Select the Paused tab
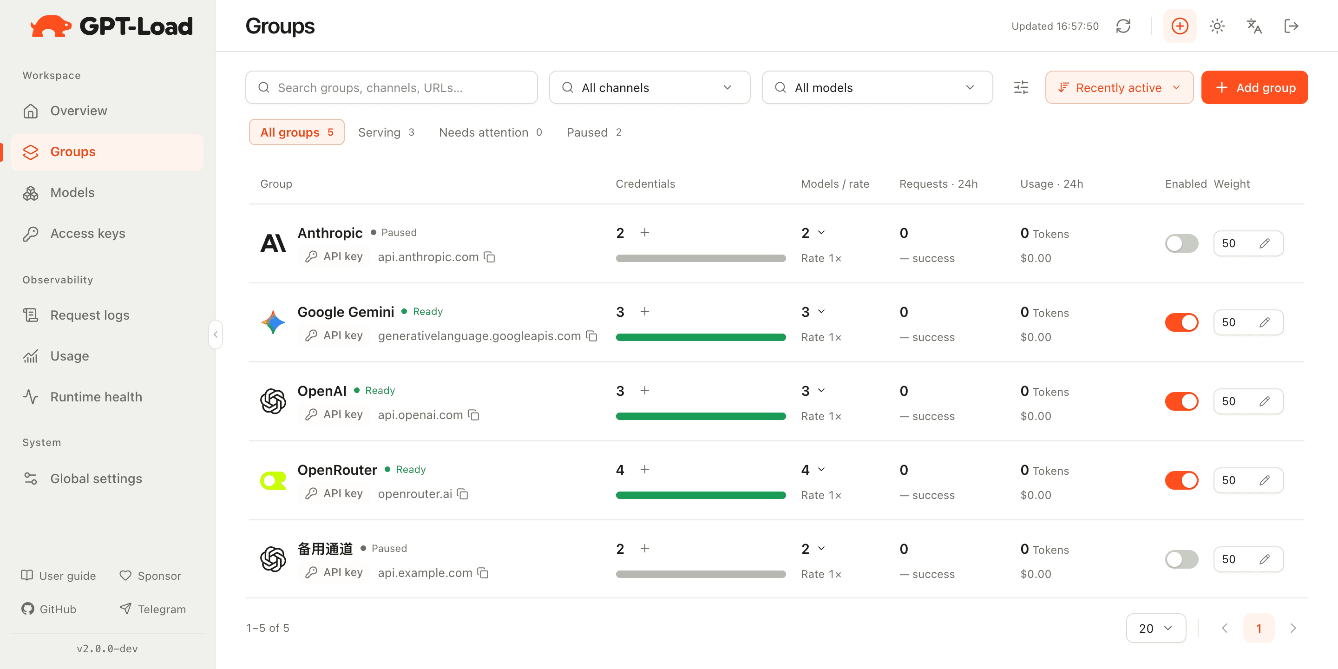Image resolution: width=1338 pixels, height=669 pixels. click(594, 132)
